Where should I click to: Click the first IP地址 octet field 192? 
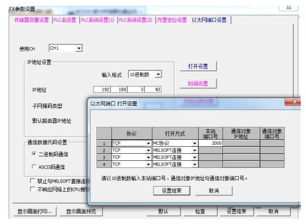[102, 89]
